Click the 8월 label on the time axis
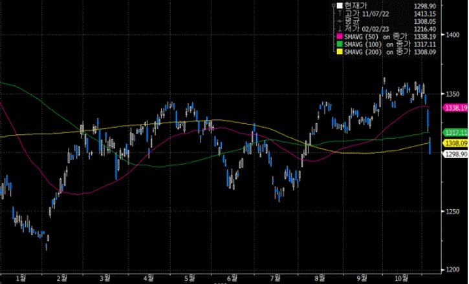Image resolution: width=469 pixels, height=284 pixels. [x=320, y=278]
